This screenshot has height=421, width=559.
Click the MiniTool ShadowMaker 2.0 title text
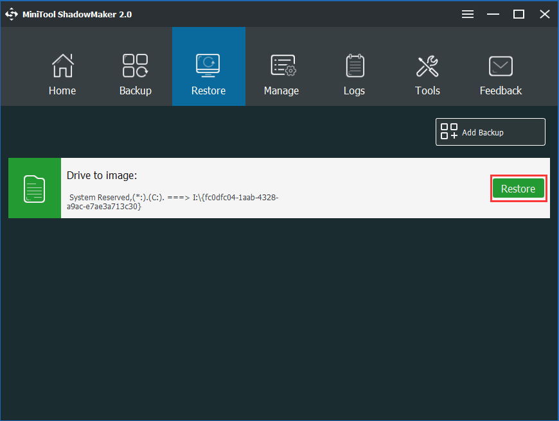tap(77, 15)
